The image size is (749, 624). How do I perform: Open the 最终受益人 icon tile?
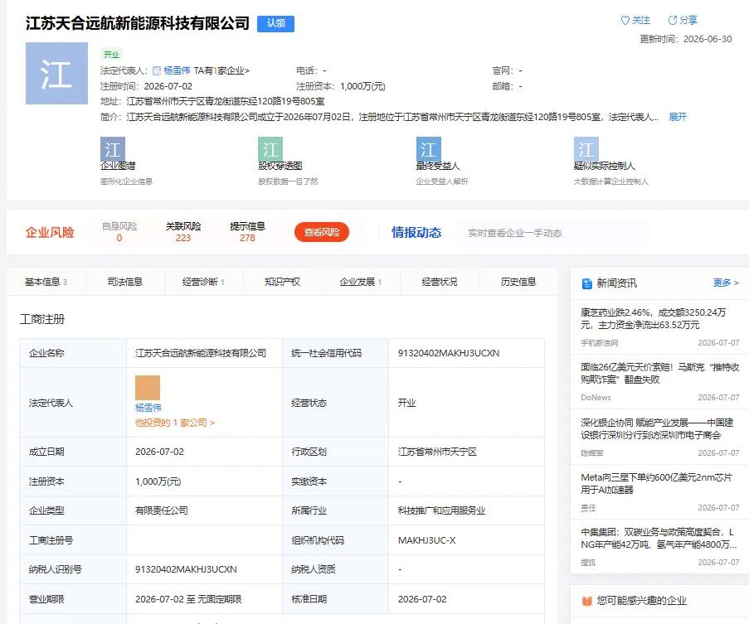coord(429,149)
